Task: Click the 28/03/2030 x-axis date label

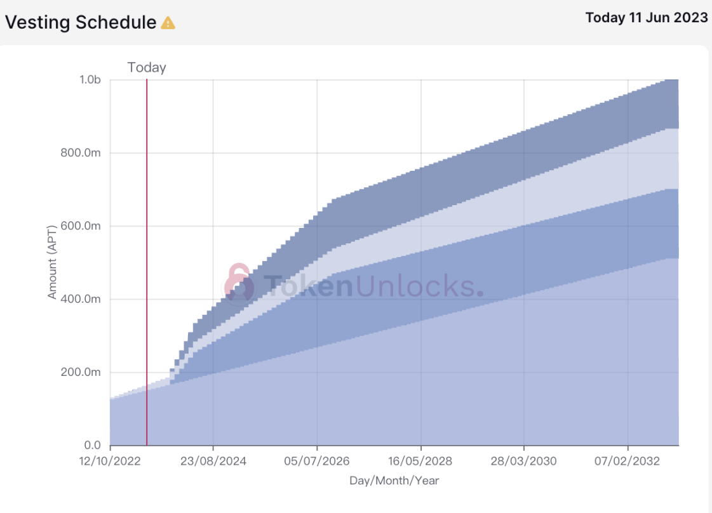Action: tap(523, 461)
